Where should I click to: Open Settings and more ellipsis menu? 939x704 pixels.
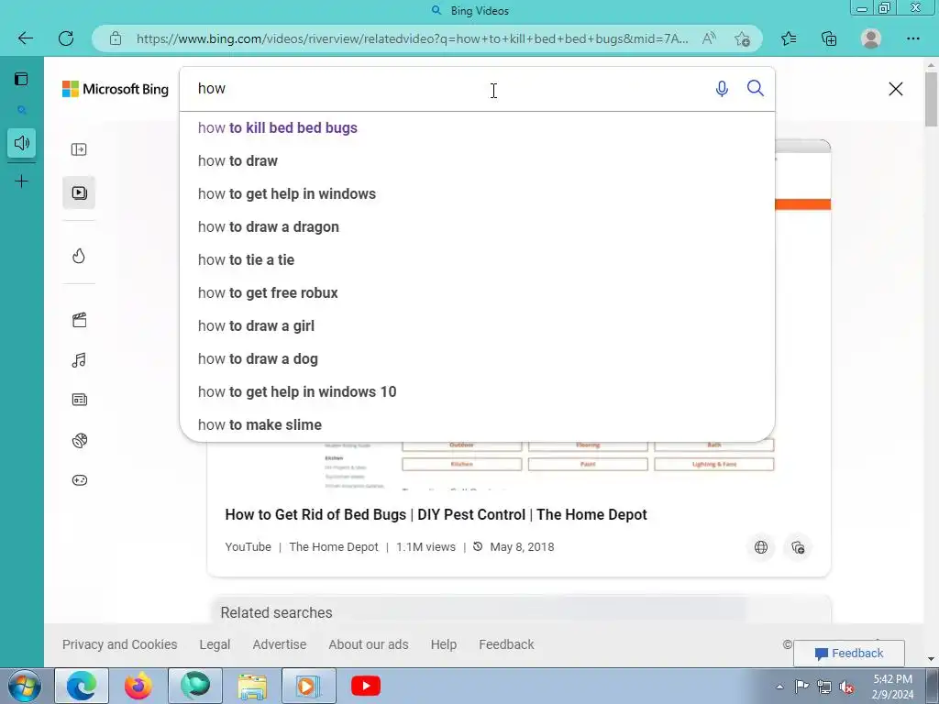[912, 38]
